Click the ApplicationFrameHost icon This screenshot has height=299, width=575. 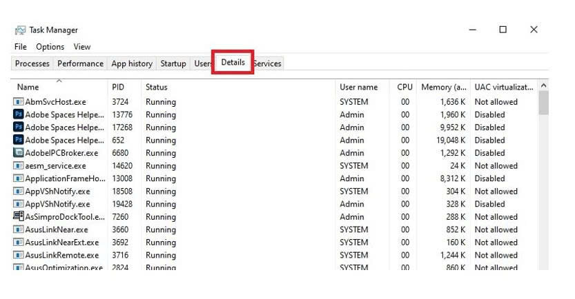click(x=19, y=178)
